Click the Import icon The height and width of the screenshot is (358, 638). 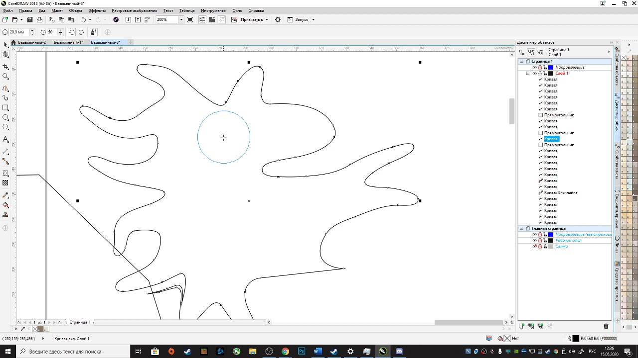click(x=128, y=19)
